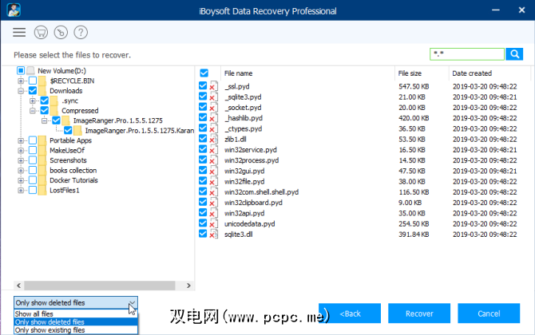
Task: Uncheck the Downloads folder checkbox
Action: pos(33,90)
